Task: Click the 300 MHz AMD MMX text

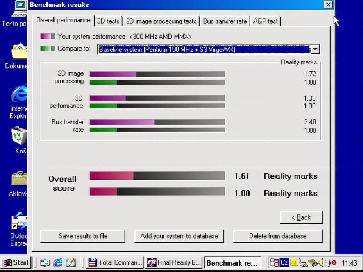Action: tap(161, 36)
